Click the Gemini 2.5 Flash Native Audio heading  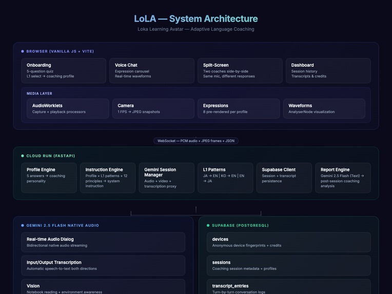63,225
